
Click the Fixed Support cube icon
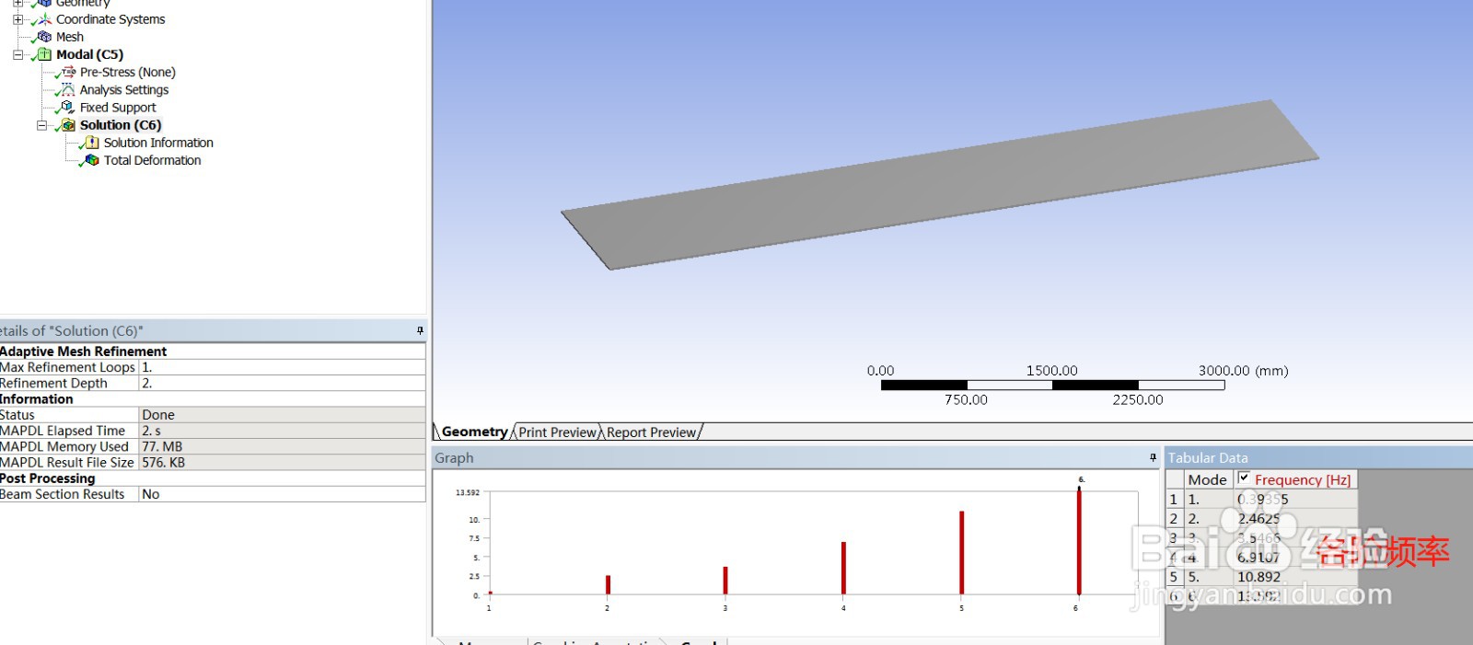click(x=67, y=107)
